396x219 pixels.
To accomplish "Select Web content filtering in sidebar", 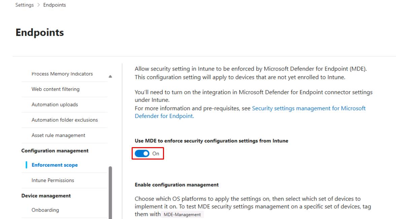I will click(x=55, y=89).
